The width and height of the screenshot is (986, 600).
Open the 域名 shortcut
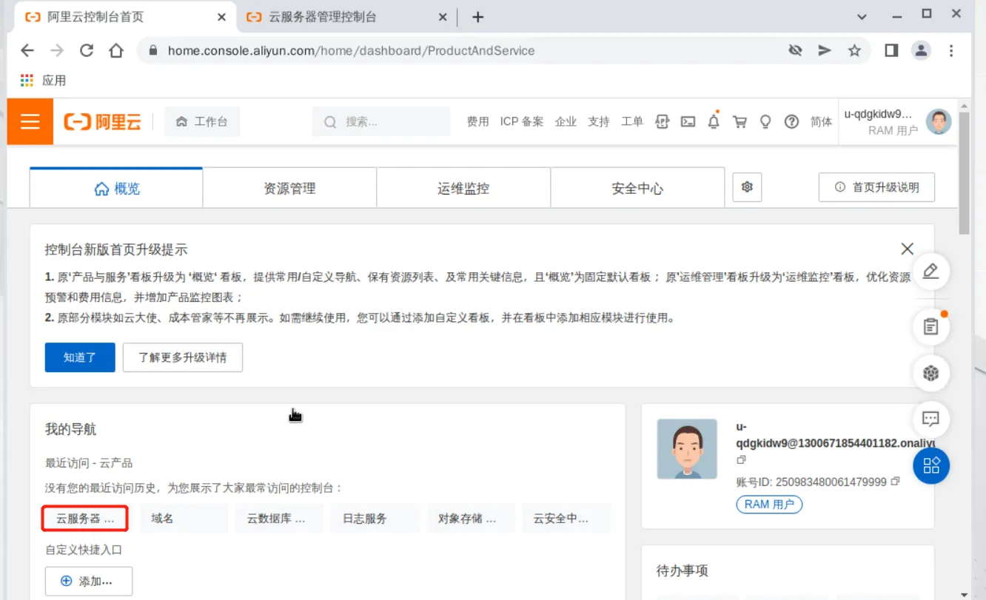(184, 519)
